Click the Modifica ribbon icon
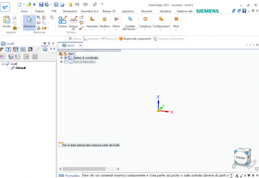Image resolution: width=259 pixels, height=178 pixels. pos(105,19)
